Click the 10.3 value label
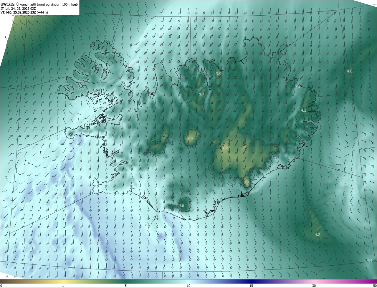377x288 pixels. pyautogui.click(x=131, y=64)
